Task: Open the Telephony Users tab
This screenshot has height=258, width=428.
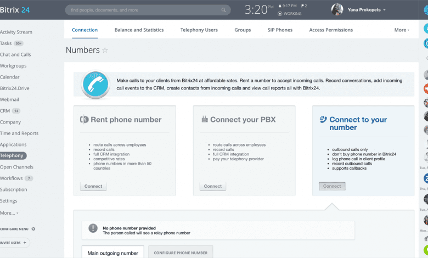Action: click(199, 30)
